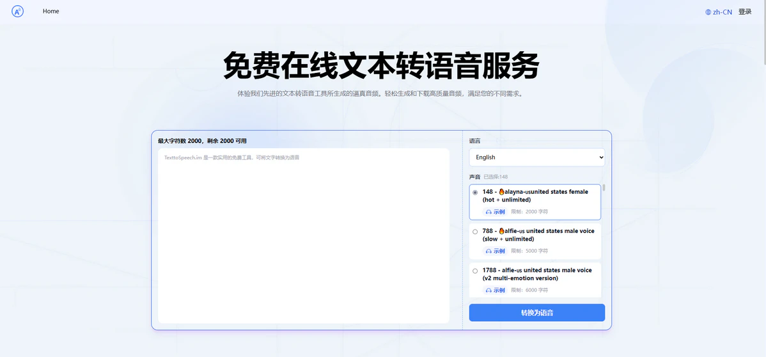Image resolution: width=766 pixels, height=357 pixels.
Task: Select voice 788 alfie radio button
Action: point(475,232)
